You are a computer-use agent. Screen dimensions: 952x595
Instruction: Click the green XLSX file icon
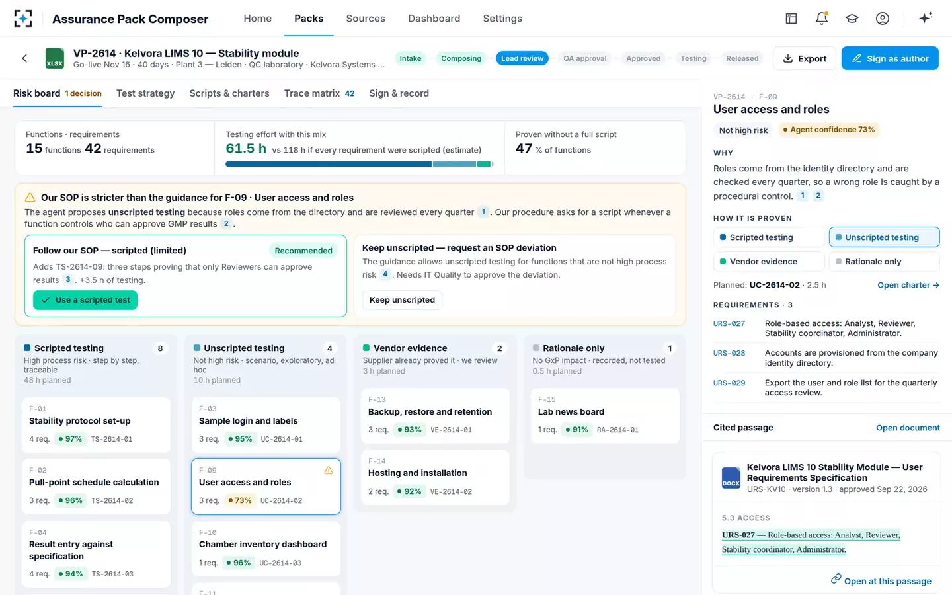pyautogui.click(x=55, y=58)
